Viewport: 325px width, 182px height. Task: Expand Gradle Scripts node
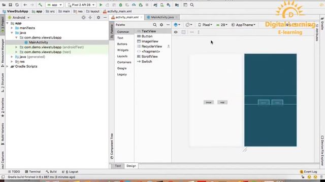[x=8, y=66]
